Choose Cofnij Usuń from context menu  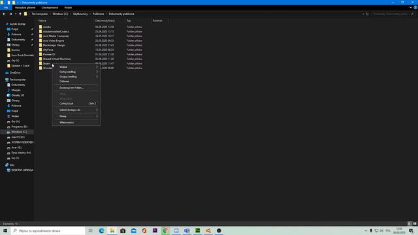tap(76, 103)
